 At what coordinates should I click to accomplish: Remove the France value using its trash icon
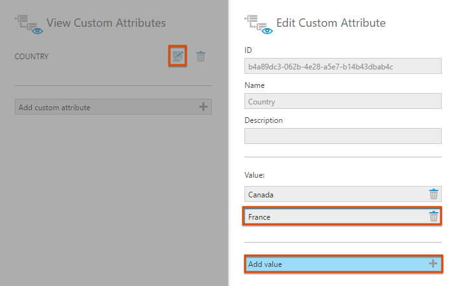pyautogui.click(x=433, y=217)
